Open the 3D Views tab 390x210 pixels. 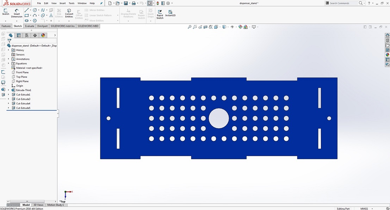[38, 205]
